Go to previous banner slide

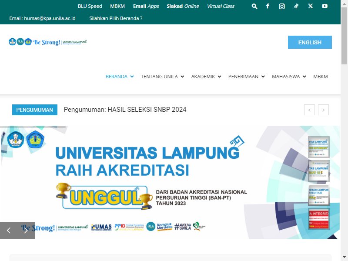pyautogui.click(x=9, y=231)
